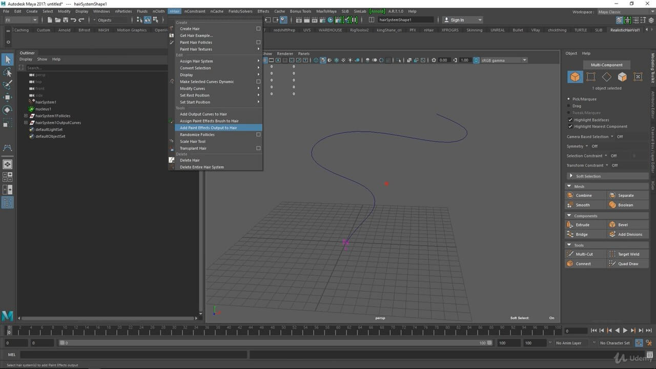Click the Save scene icon
Image resolution: width=656 pixels, height=369 pixels.
click(65, 20)
